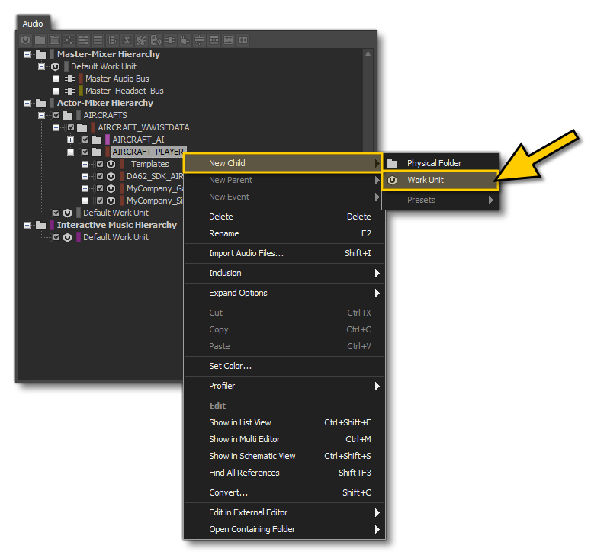Click the outlined Virtual Folder toolbar icon

55,40
